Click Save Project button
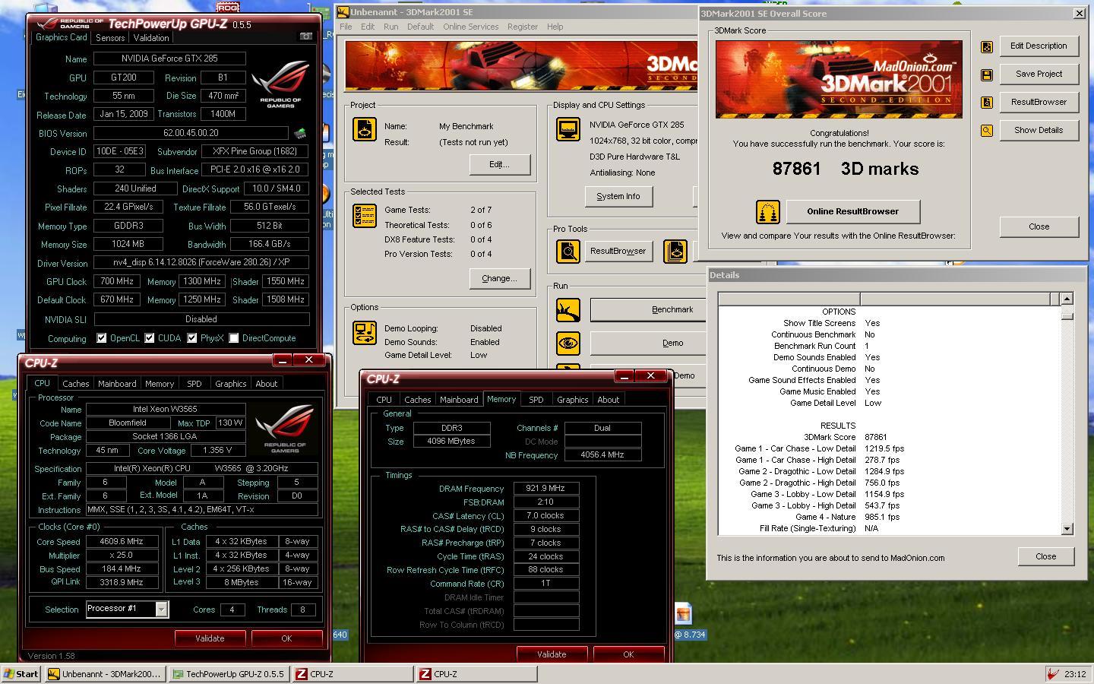This screenshot has width=1094, height=684. [x=1039, y=74]
